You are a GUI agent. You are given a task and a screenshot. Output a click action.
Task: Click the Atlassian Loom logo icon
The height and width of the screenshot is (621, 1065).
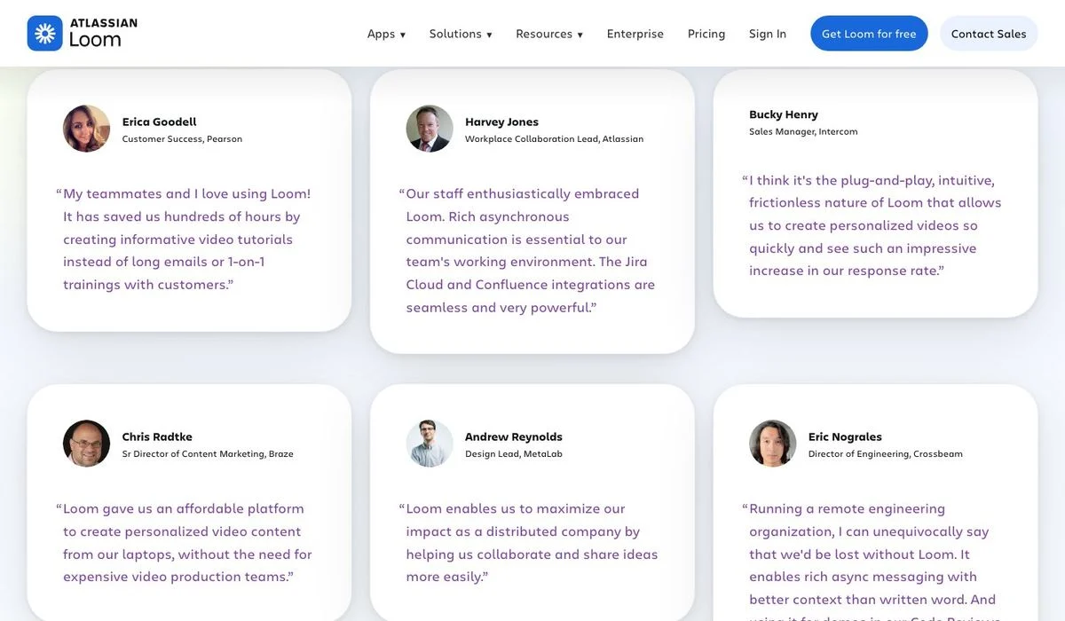click(44, 34)
